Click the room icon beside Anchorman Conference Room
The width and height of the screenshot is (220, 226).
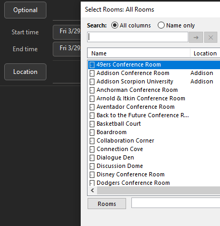pyautogui.click(x=92, y=90)
